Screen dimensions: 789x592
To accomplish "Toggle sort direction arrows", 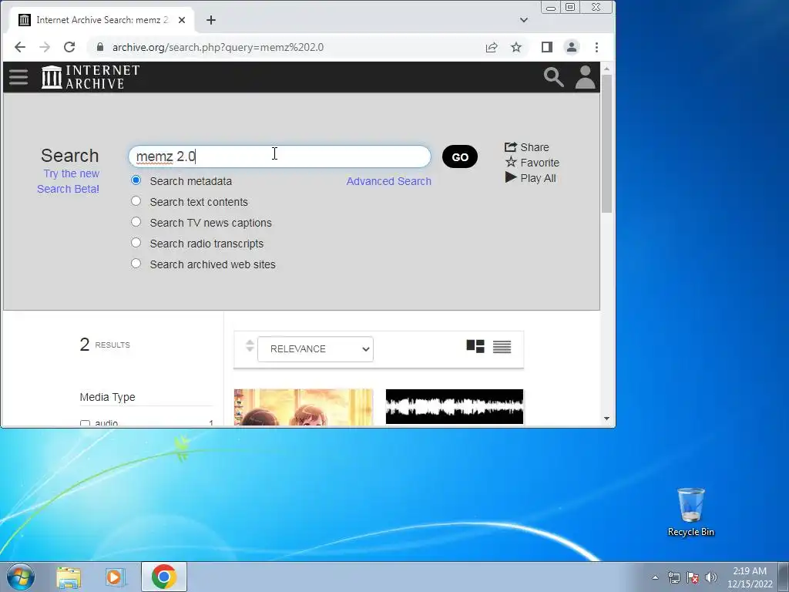I will tap(250, 346).
